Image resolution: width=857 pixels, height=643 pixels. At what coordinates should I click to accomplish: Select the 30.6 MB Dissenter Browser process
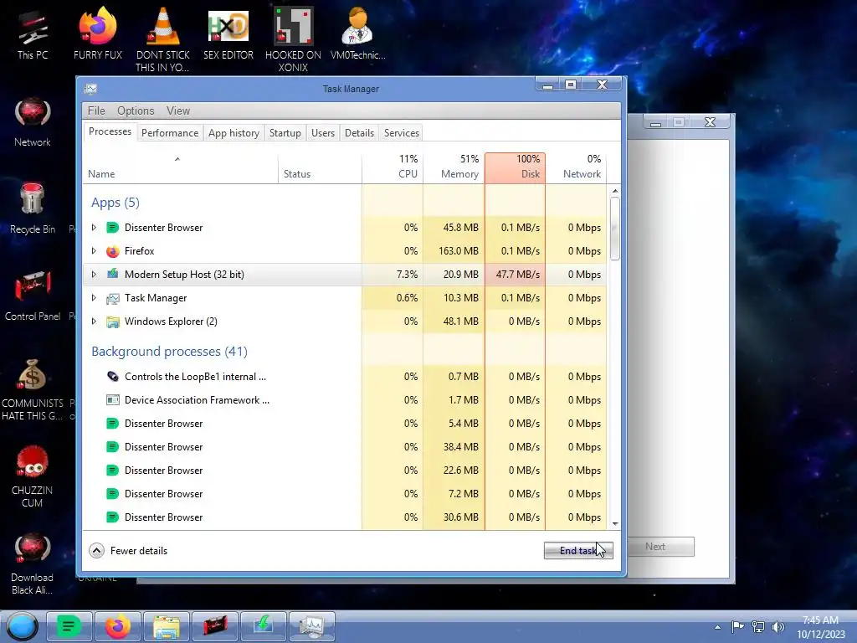(344, 517)
